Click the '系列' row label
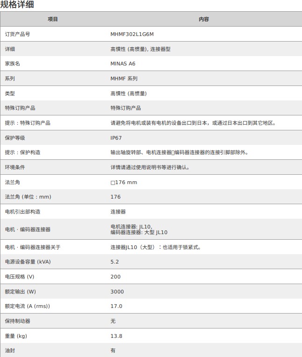 coord(10,79)
